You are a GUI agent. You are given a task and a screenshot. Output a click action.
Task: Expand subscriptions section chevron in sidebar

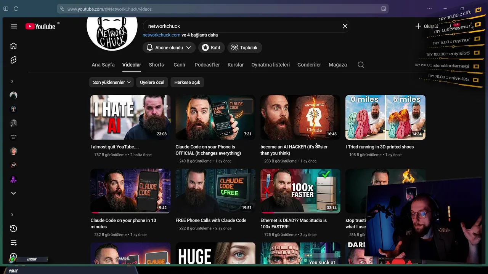[12, 81]
